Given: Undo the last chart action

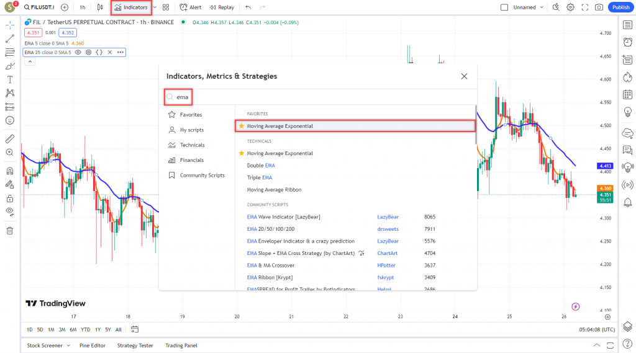Looking at the screenshot, I should point(248,7).
